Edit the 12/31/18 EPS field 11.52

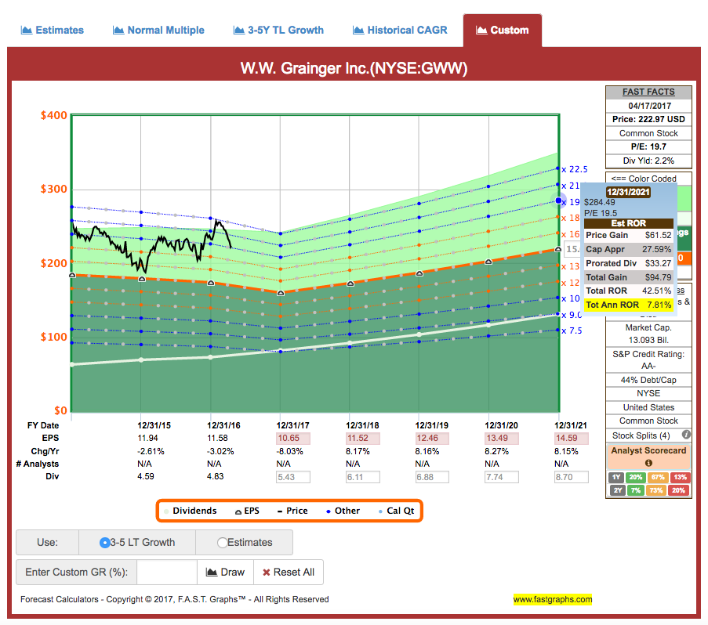[362, 439]
